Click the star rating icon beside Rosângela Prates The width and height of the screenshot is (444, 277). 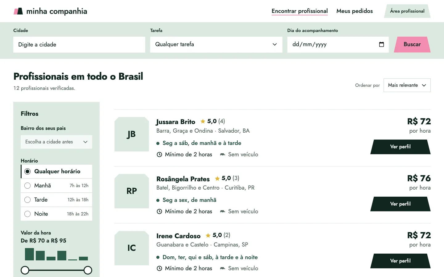(x=217, y=179)
